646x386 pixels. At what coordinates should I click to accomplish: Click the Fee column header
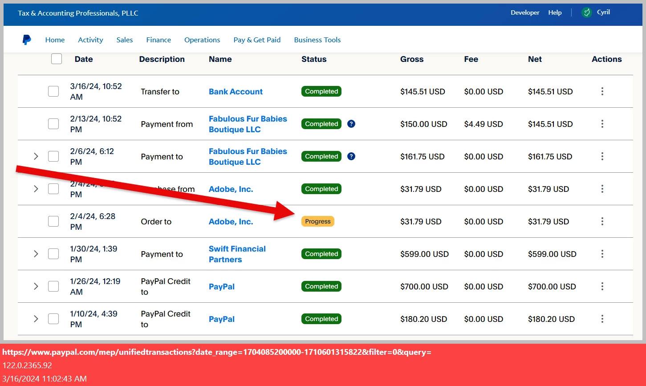coord(471,59)
